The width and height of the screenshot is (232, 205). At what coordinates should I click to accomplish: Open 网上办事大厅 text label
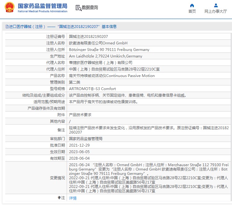click(x=216, y=11)
